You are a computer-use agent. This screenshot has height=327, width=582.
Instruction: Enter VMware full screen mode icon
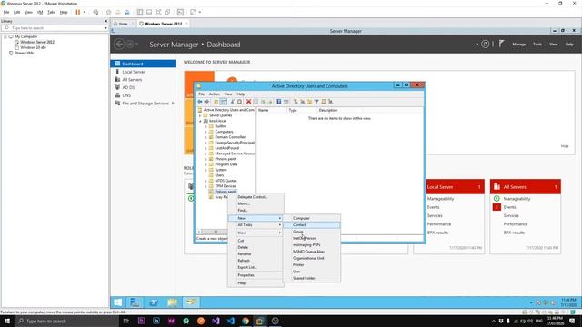pyautogui.click(x=158, y=12)
